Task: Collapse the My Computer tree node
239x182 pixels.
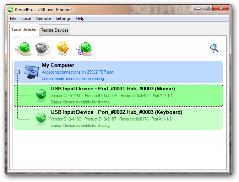Action: coord(18,72)
